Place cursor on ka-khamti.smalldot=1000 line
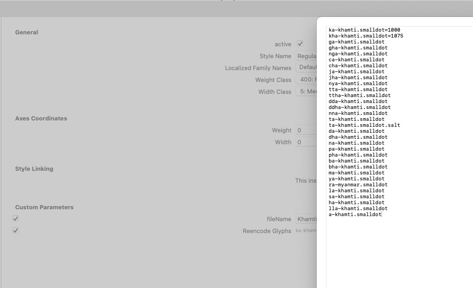Image resolution: width=473 pixels, height=288 pixels. click(x=364, y=30)
